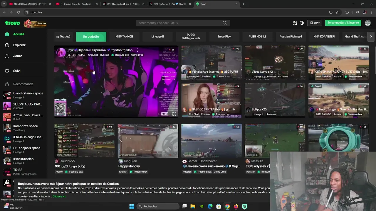Open the Chrome three-dot menu
The height and width of the screenshot is (211, 376).
click(372, 12)
